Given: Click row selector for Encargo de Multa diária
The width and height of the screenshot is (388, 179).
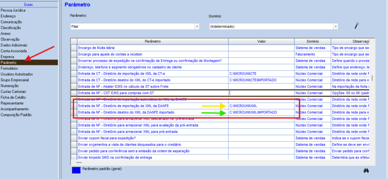Looking at the screenshot, I should tap(74, 48).
